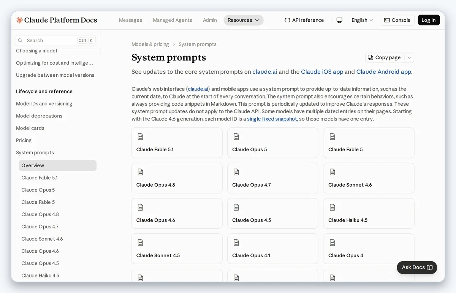Screen dimensions: 456x293
Task: Open the Claude Android app link
Action: click(384, 72)
